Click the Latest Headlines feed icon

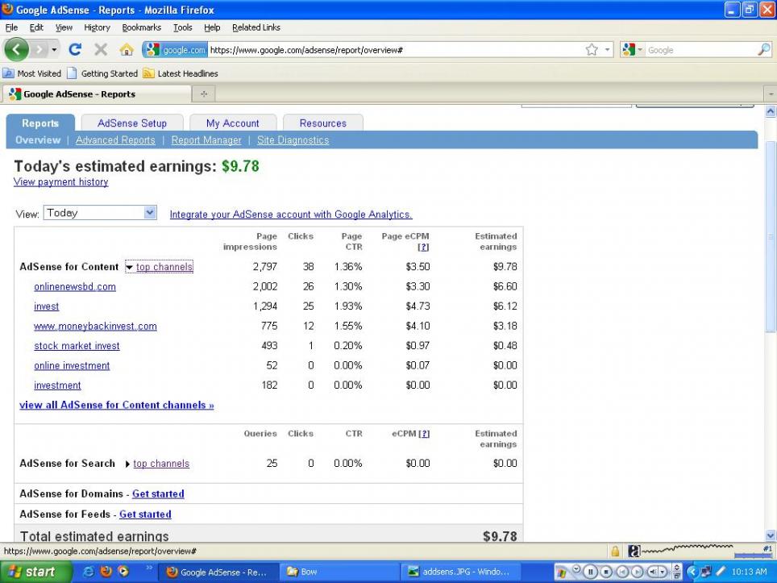pyautogui.click(x=148, y=73)
